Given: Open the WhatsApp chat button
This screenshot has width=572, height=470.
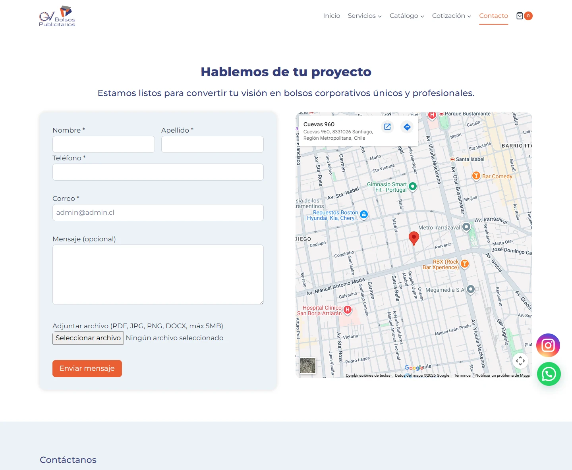Looking at the screenshot, I should pos(549,374).
